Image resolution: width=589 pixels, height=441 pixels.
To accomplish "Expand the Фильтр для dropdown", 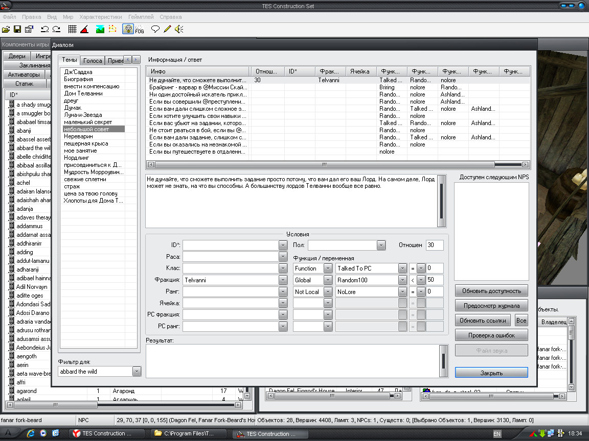I will pos(136,372).
